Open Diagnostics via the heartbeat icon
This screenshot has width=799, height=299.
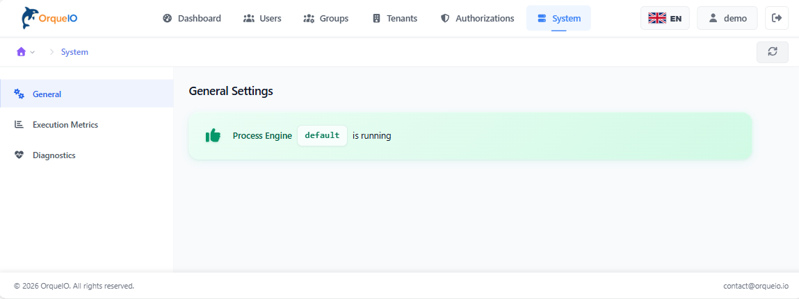point(19,155)
